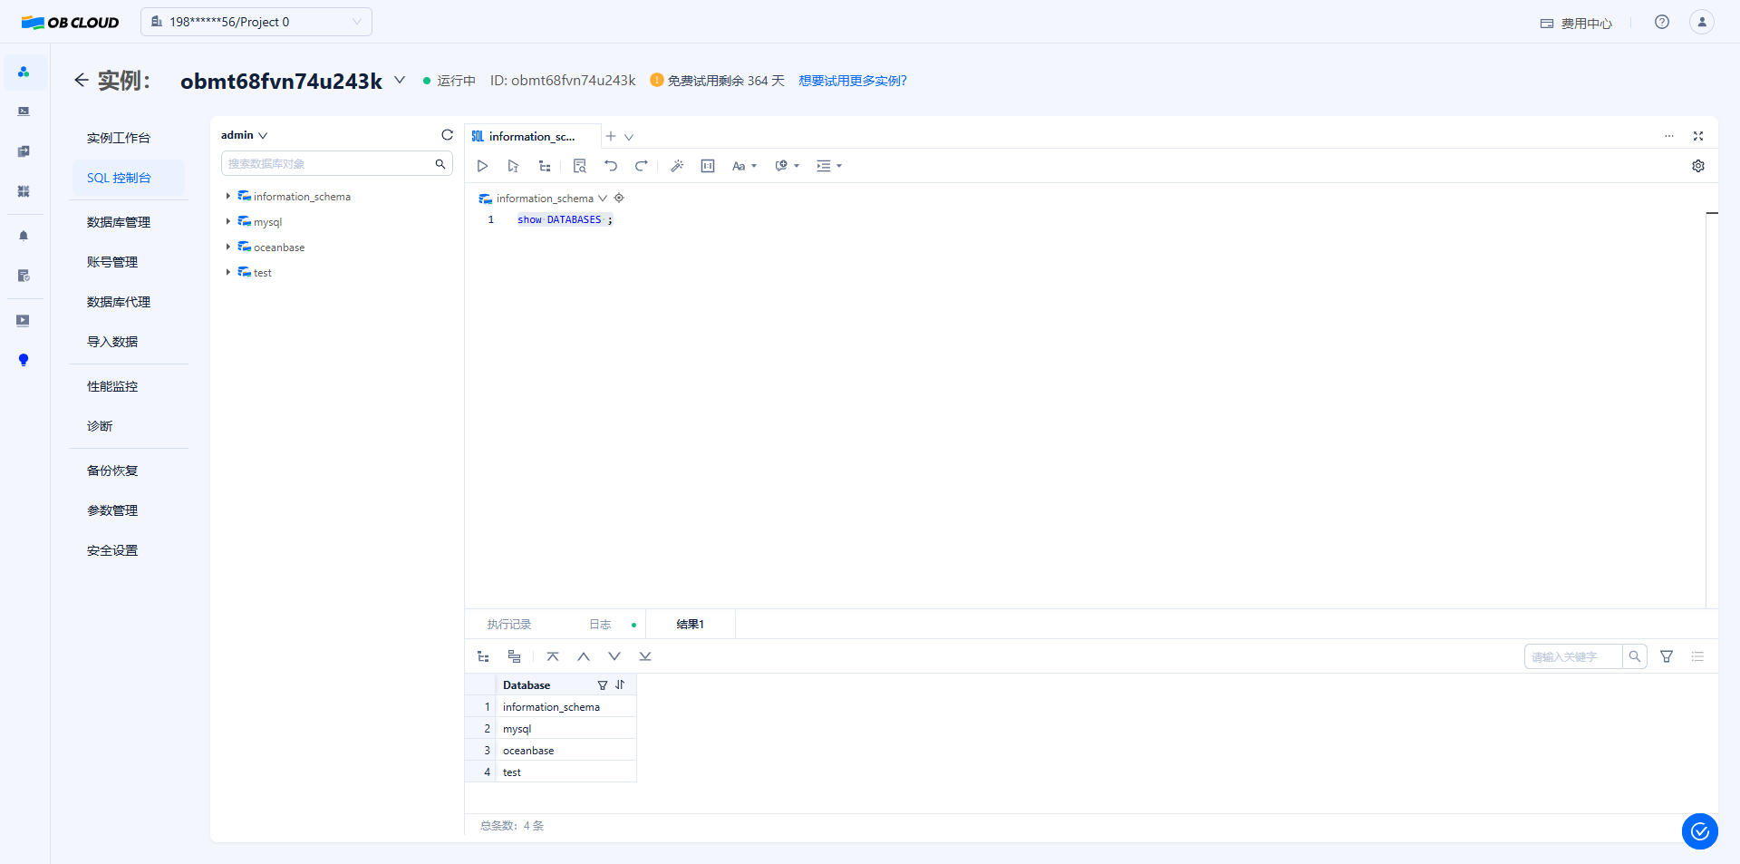Screen dimensions: 1740x864
Task: Sort the Database column
Action: 620,685
